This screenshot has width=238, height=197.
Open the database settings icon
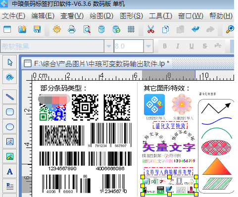(101, 29)
